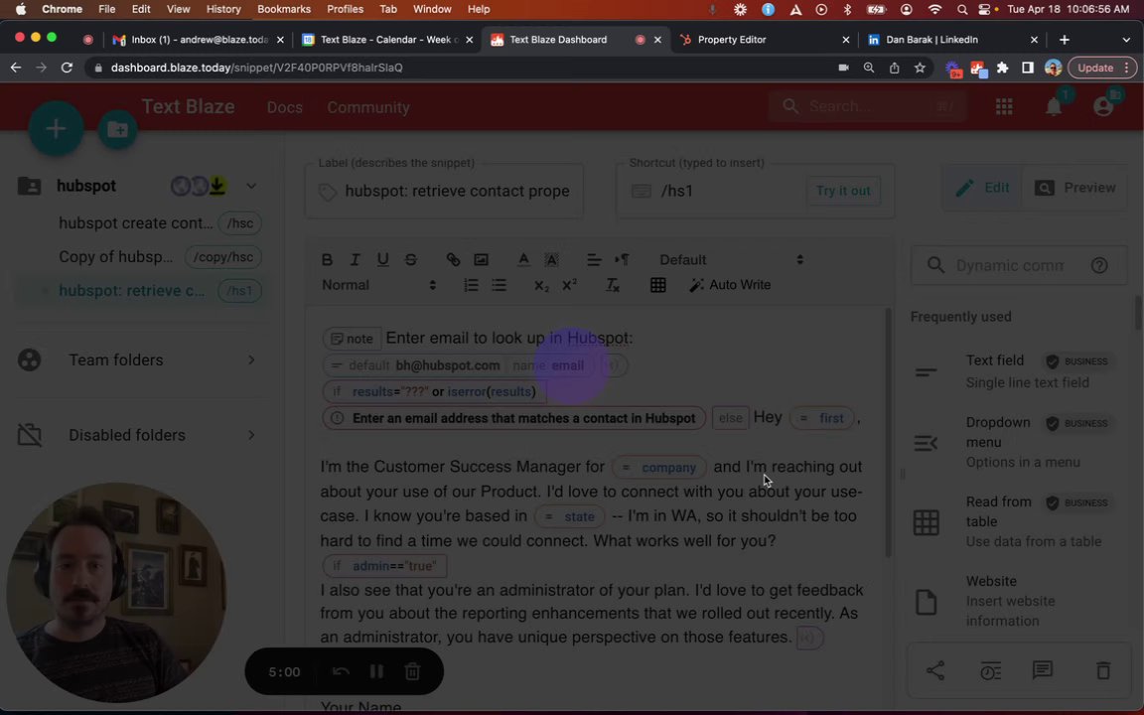Create a new folder

(x=117, y=130)
